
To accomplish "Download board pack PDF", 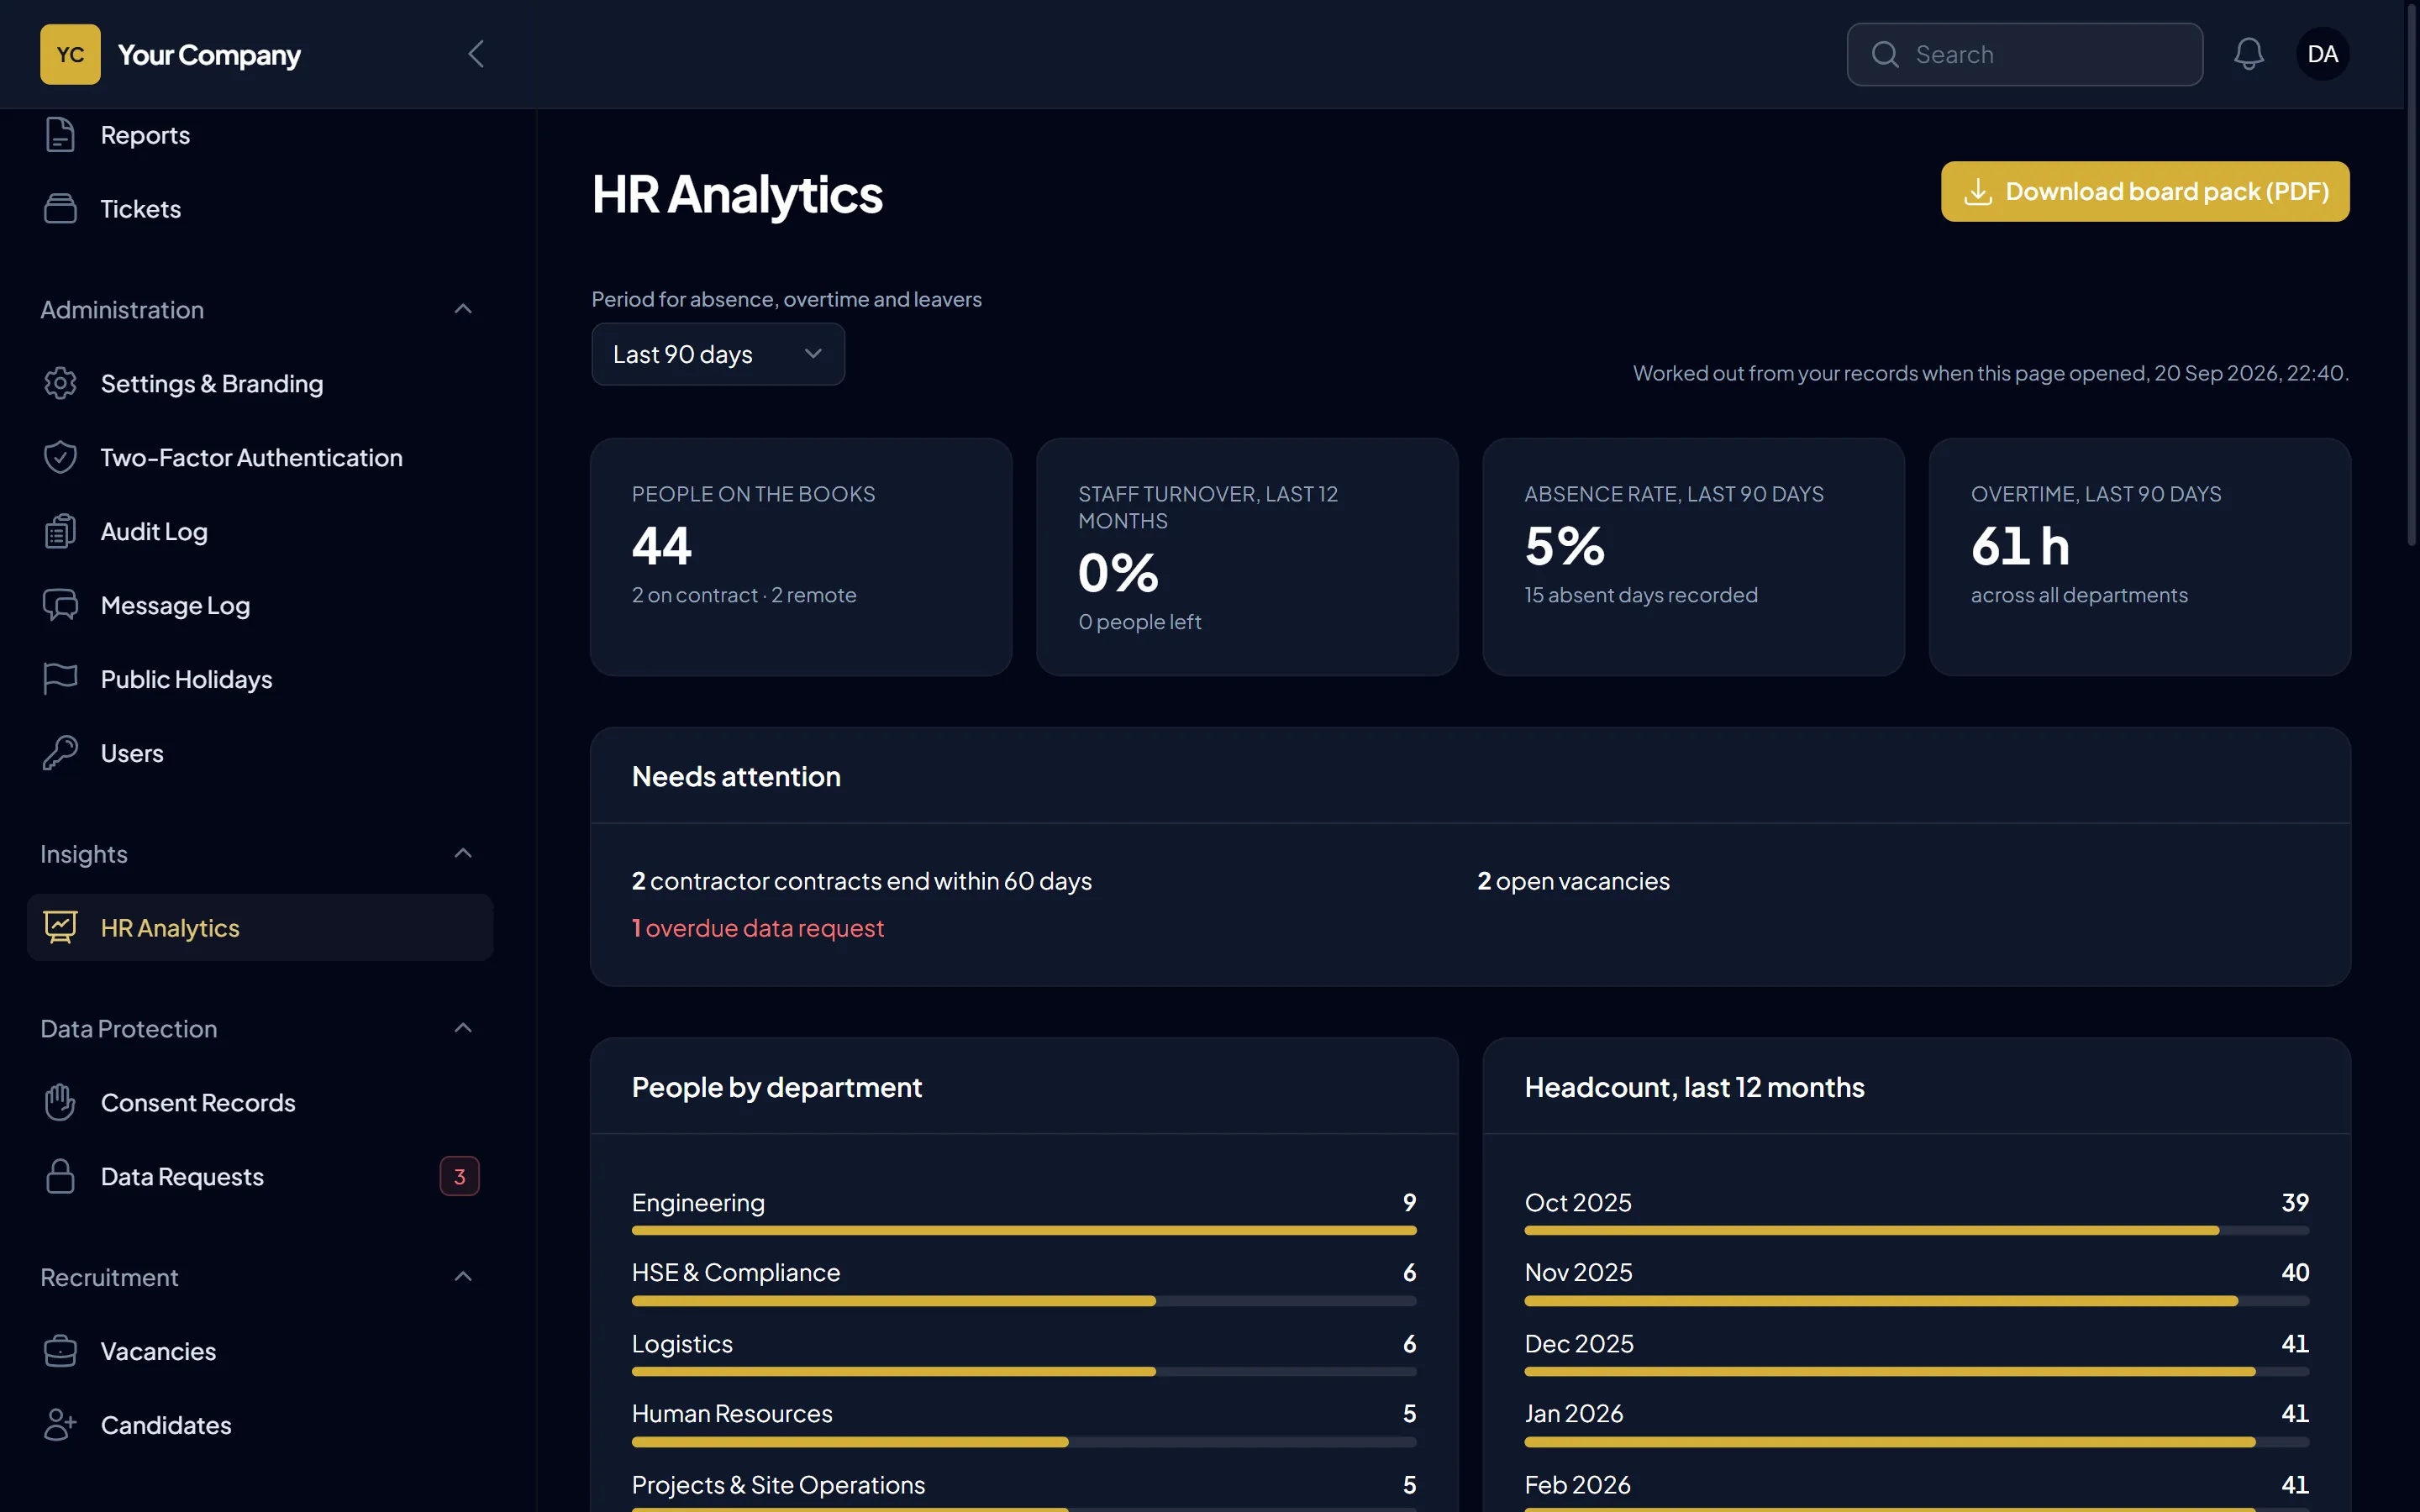I will [x=2145, y=191].
